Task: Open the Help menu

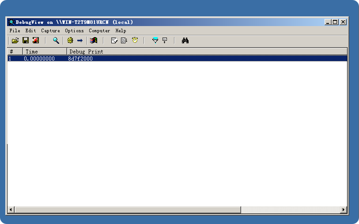Action: pyautogui.click(x=121, y=30)
